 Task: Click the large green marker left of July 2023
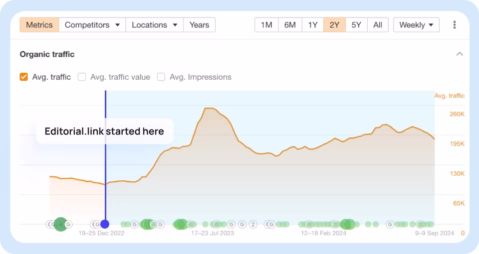coord(181,224)
